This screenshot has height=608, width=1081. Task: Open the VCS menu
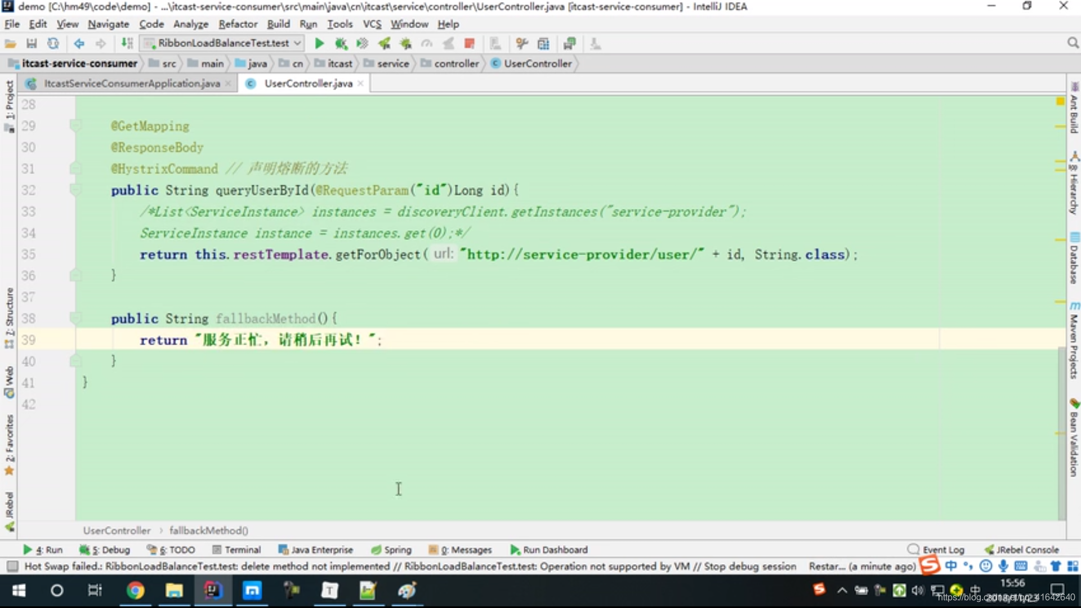click(372, 24)
